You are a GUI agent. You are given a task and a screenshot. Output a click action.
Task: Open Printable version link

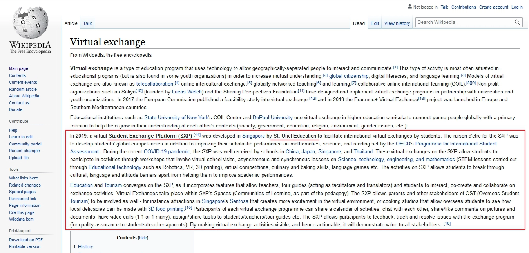25,247
